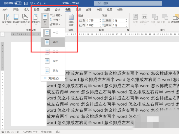
Task: Click the ruler tab selector corner button
Action: tap(3, 34)
